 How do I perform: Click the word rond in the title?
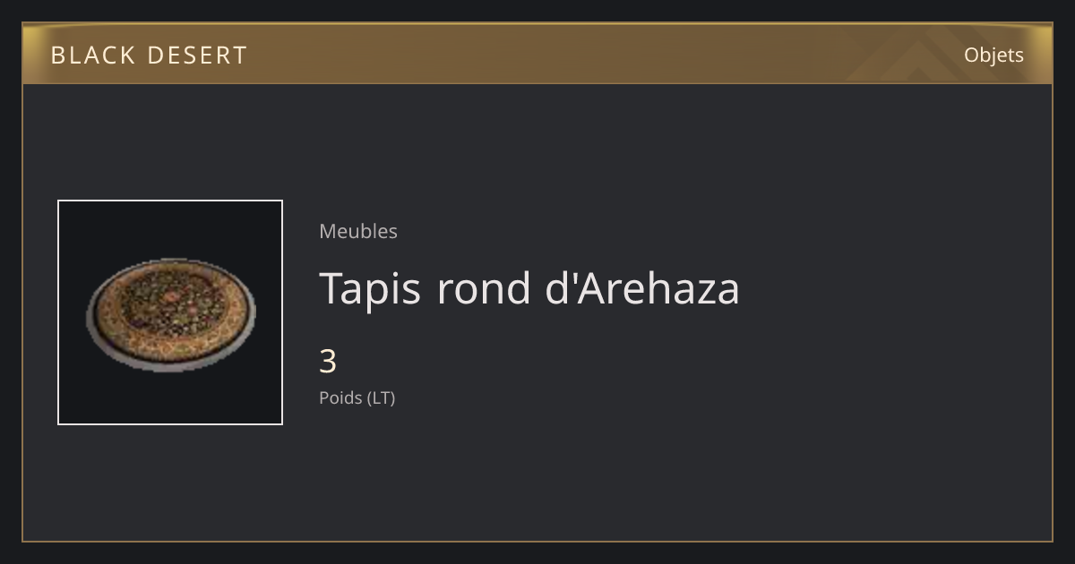click(484, 288)
